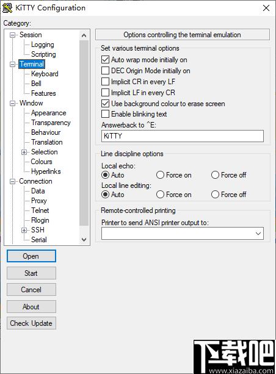Image resolution: width=276 pixels, height=374 pixels.
Task: Collapse the Window tree node
Action: (x=12, y=104)
